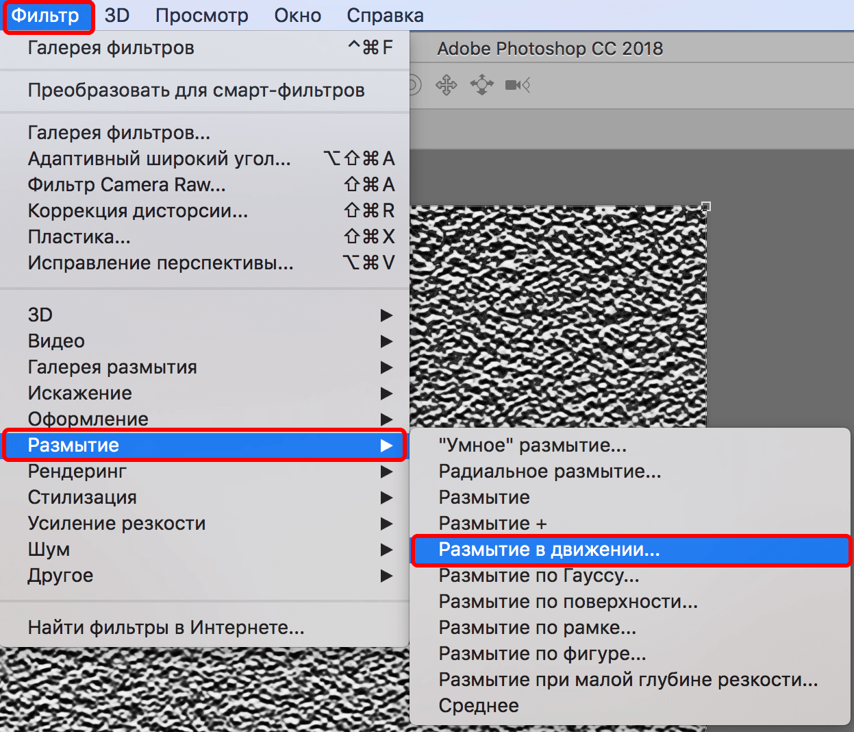Select Размытие по Гауссу filter
The height and width of the screenshot is (732, 854).
tap(538, 576)
